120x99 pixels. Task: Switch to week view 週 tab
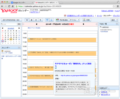(31, 20)
